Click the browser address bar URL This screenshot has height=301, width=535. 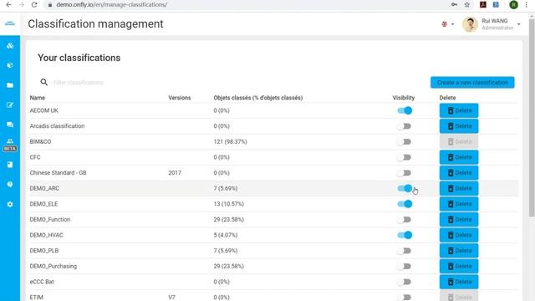[112, 5]
